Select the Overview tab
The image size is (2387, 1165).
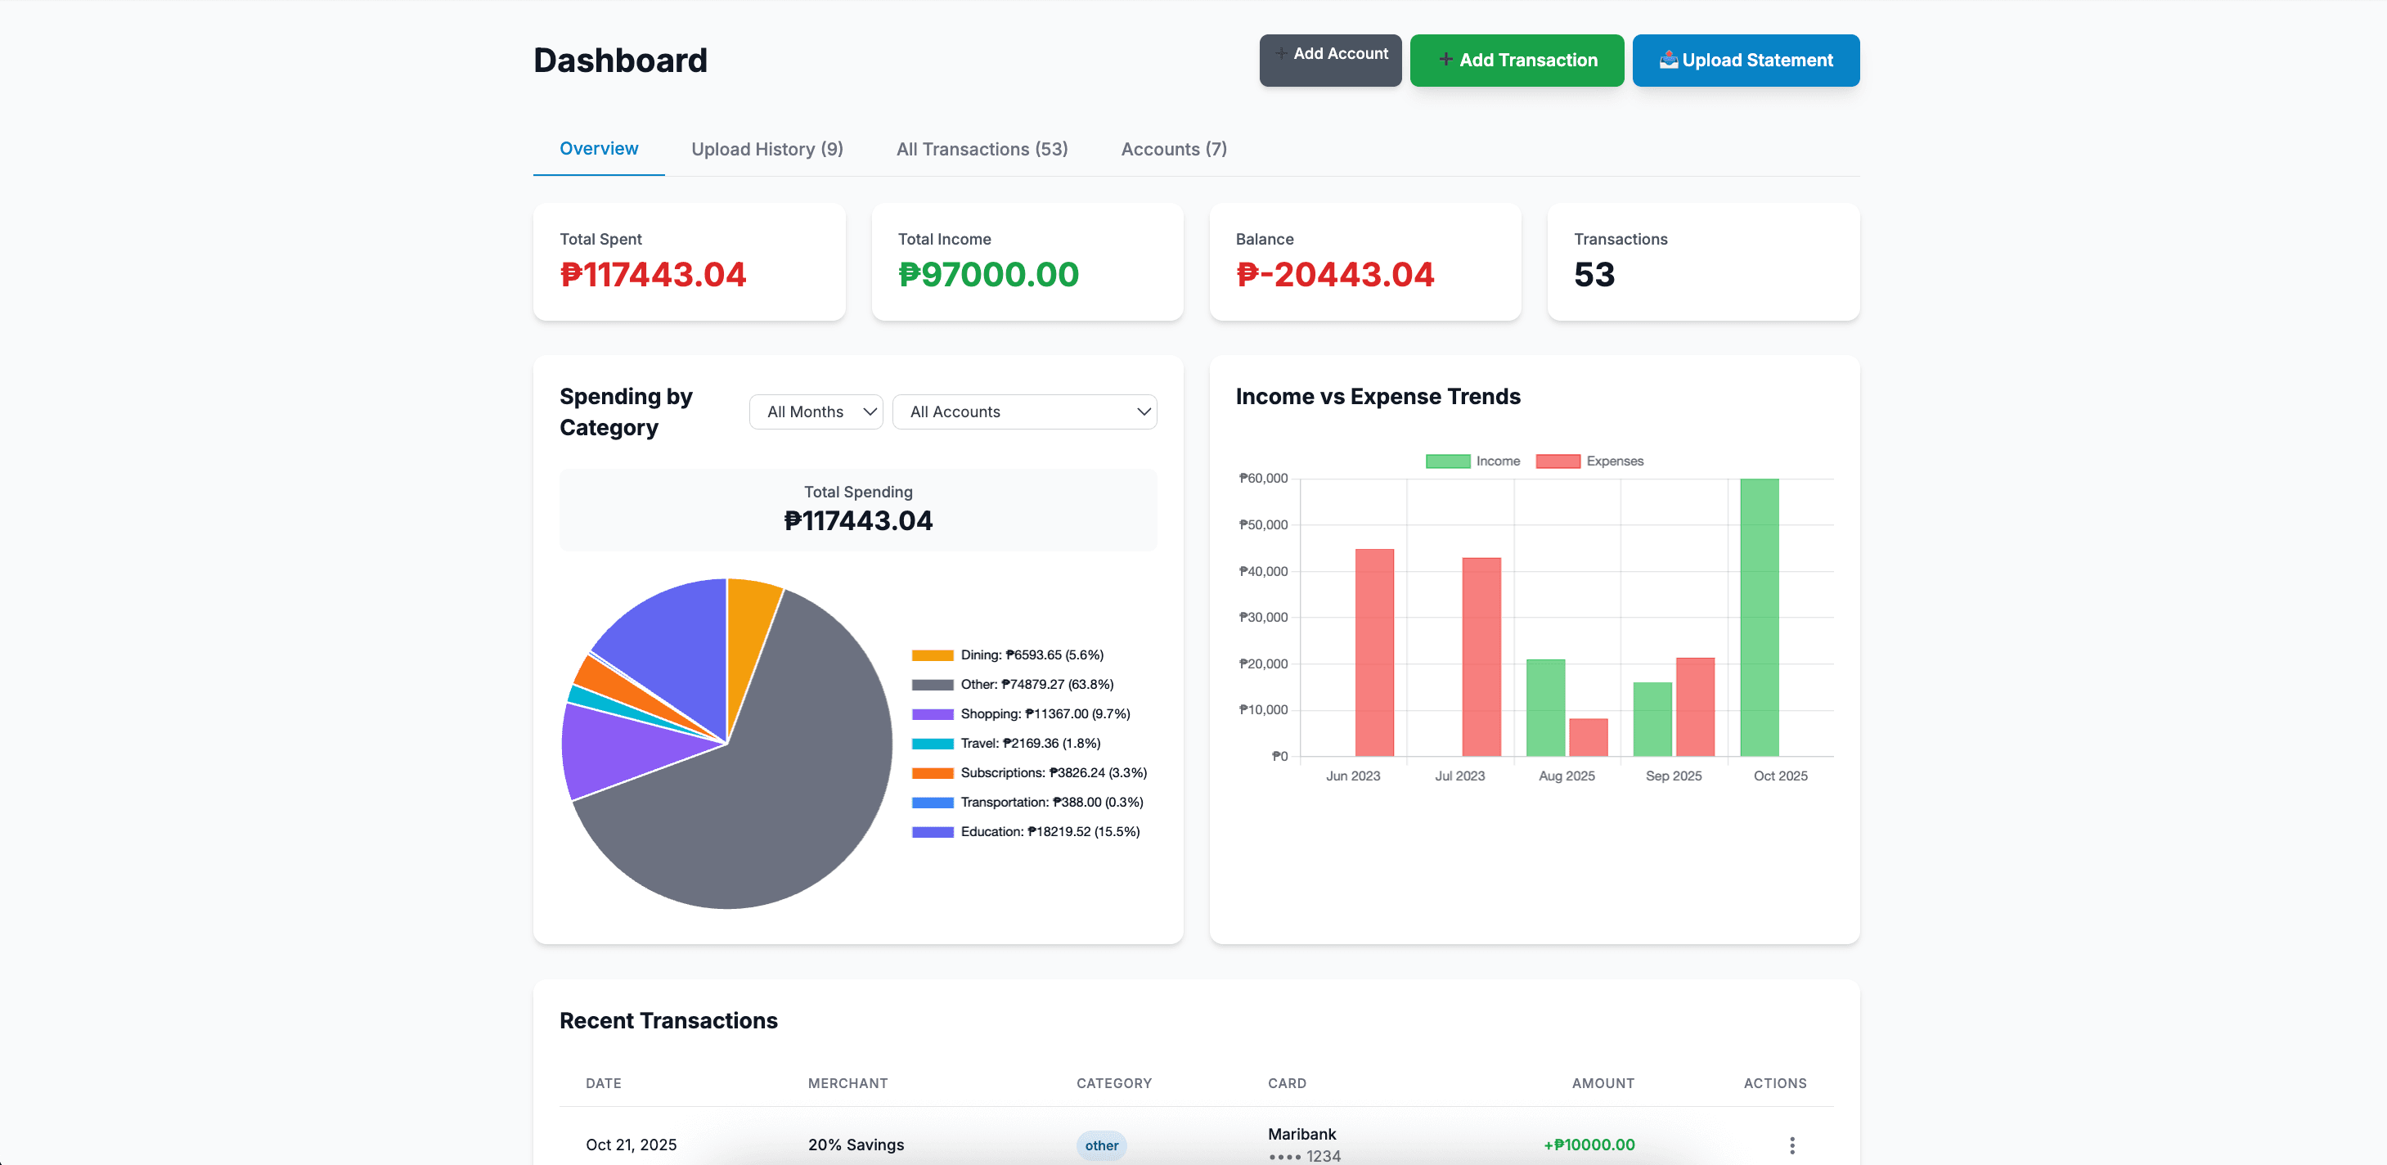point(599,149)
